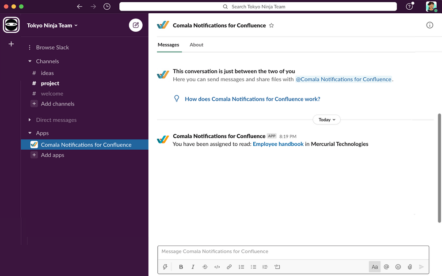Open the Employee handbook link
This screenshot has width=442, height=276.
click(x=278, y=144)
